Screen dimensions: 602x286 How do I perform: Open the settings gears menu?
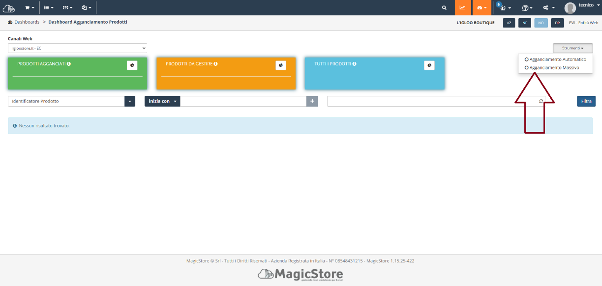(549, 7)
